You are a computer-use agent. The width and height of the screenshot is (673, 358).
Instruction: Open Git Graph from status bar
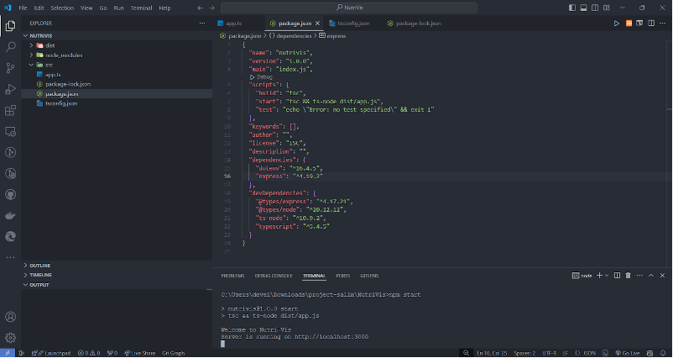point(174,353)
